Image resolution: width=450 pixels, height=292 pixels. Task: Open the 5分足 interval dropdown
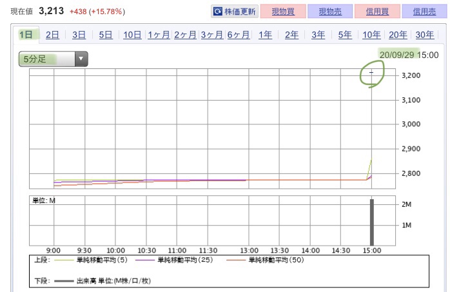54,59
